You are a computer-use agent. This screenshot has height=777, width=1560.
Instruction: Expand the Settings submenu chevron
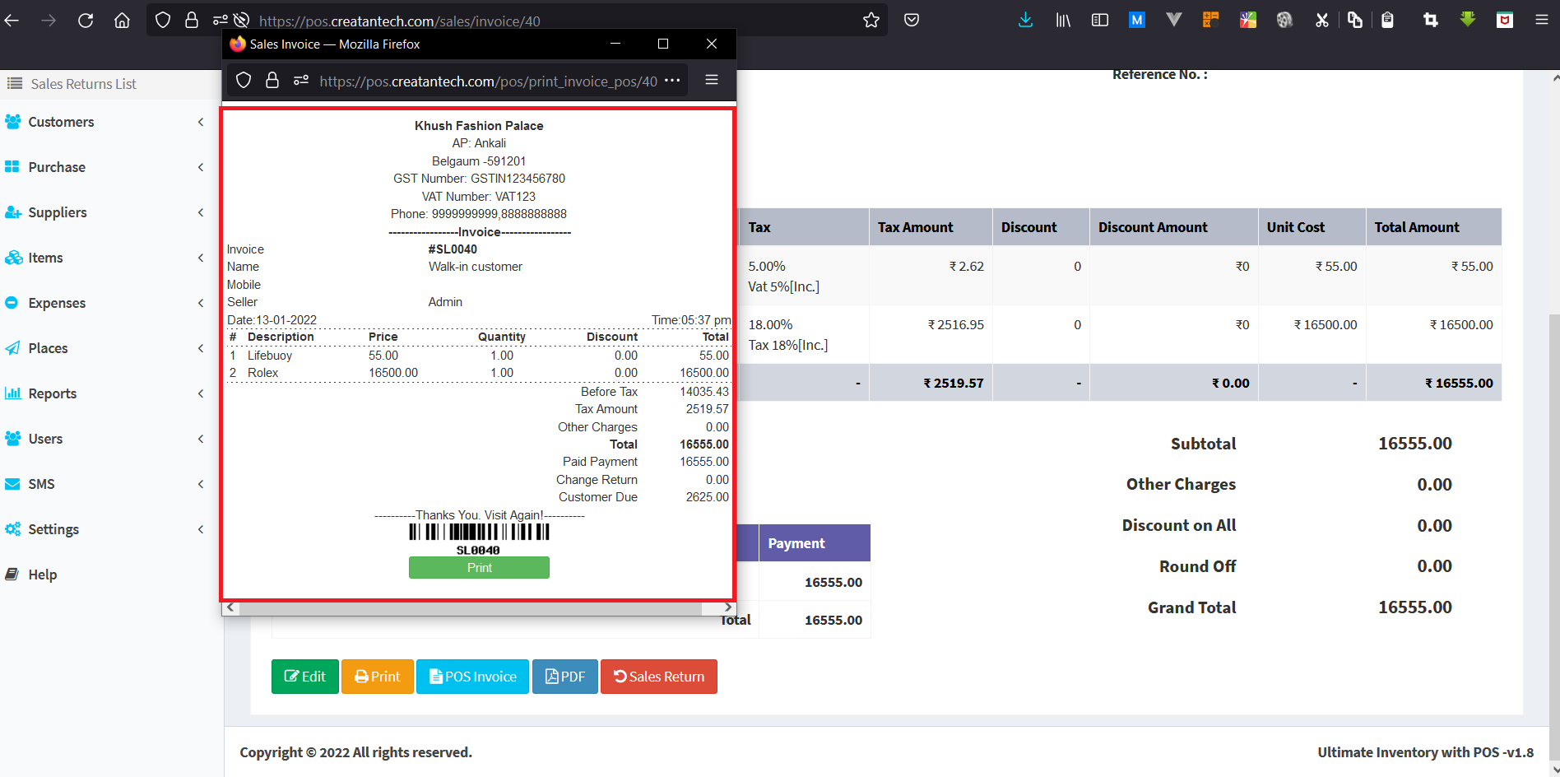pyautogui.click(x=201, y=529)
